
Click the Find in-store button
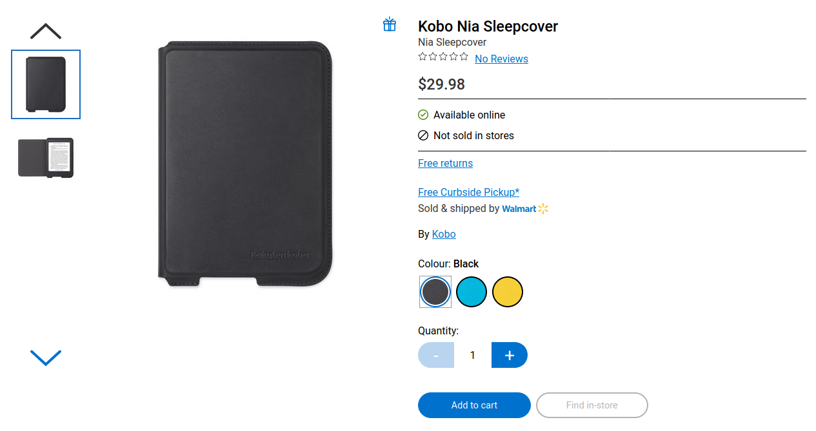tap(592, 405)
